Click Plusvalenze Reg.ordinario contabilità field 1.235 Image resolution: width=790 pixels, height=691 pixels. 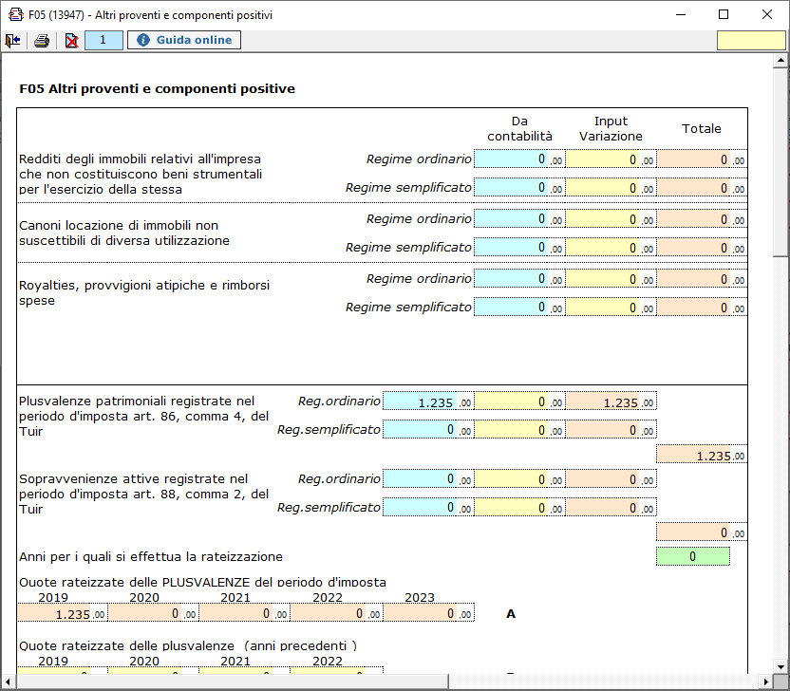click(427, 402)
